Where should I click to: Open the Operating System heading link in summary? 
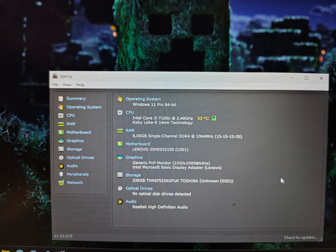coord(143,99)
